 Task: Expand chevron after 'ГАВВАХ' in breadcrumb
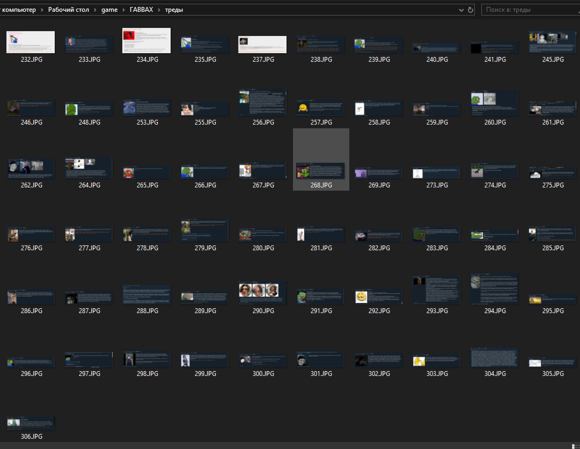(x=159, y=10)
